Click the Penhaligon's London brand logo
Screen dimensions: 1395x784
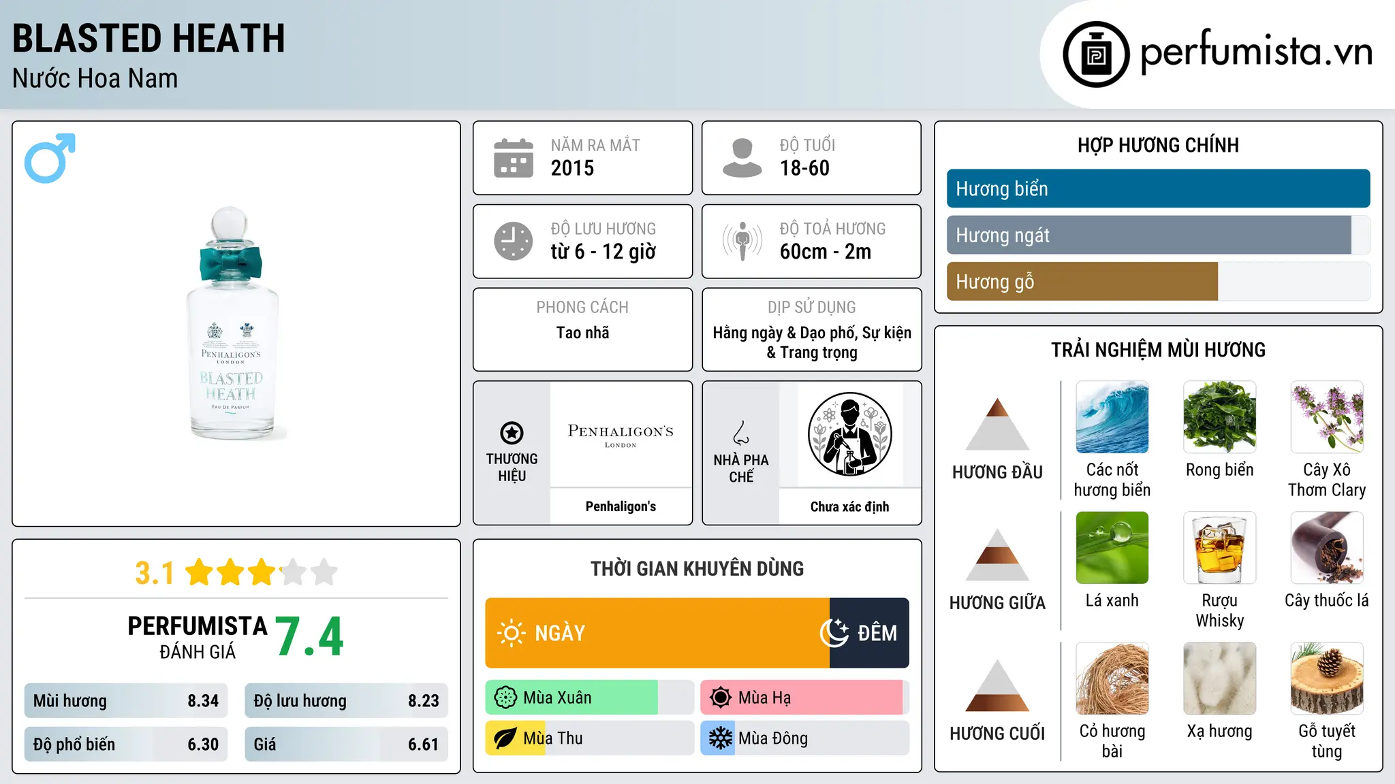(x=621, y=435)
